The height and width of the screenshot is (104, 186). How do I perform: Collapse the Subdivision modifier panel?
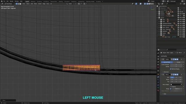click(x=162, y=59)
